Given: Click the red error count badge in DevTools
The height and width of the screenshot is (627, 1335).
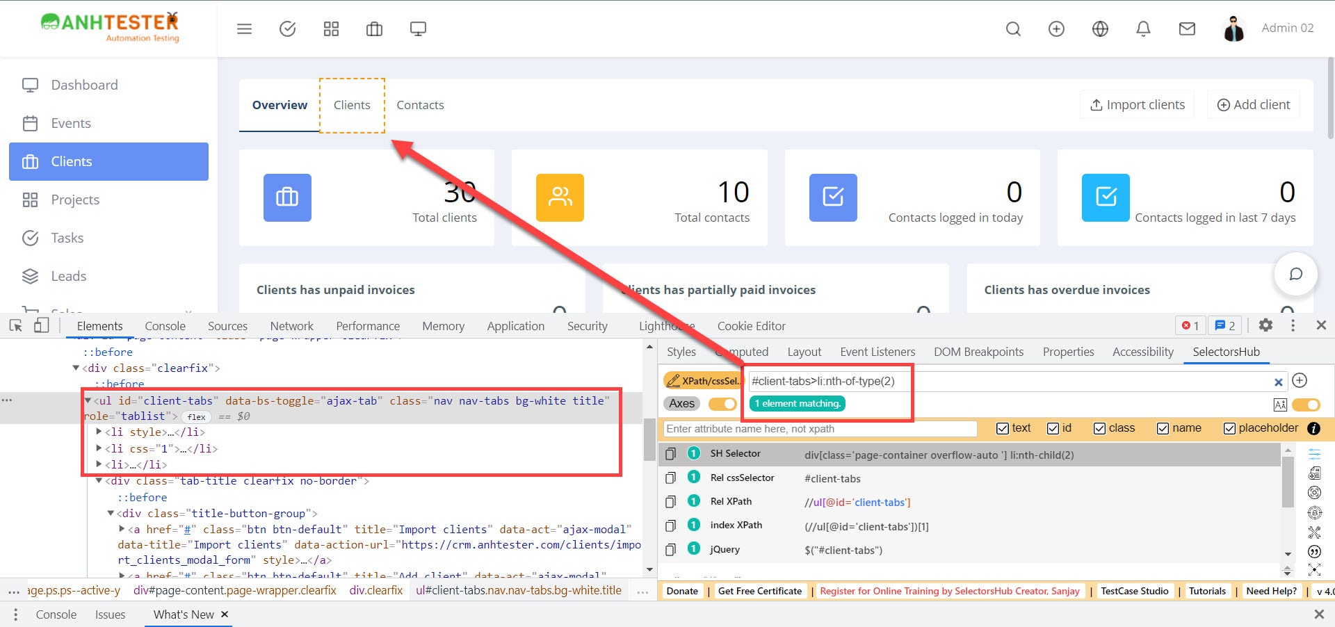Looking at the screenshot, I should [x=1190, y=325].
